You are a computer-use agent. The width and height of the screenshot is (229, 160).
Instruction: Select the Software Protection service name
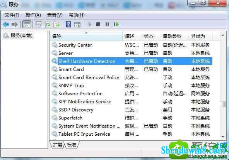tap(80, 93)
